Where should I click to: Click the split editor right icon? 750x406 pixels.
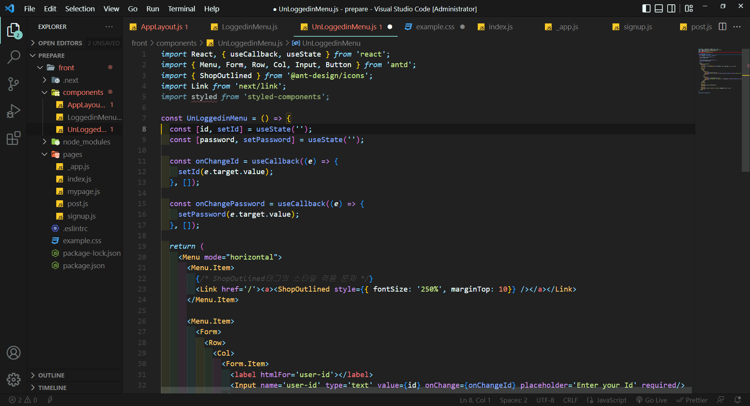722,27
